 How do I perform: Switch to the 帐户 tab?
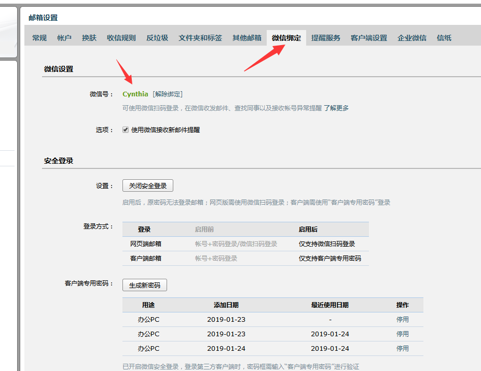(64, 38)
